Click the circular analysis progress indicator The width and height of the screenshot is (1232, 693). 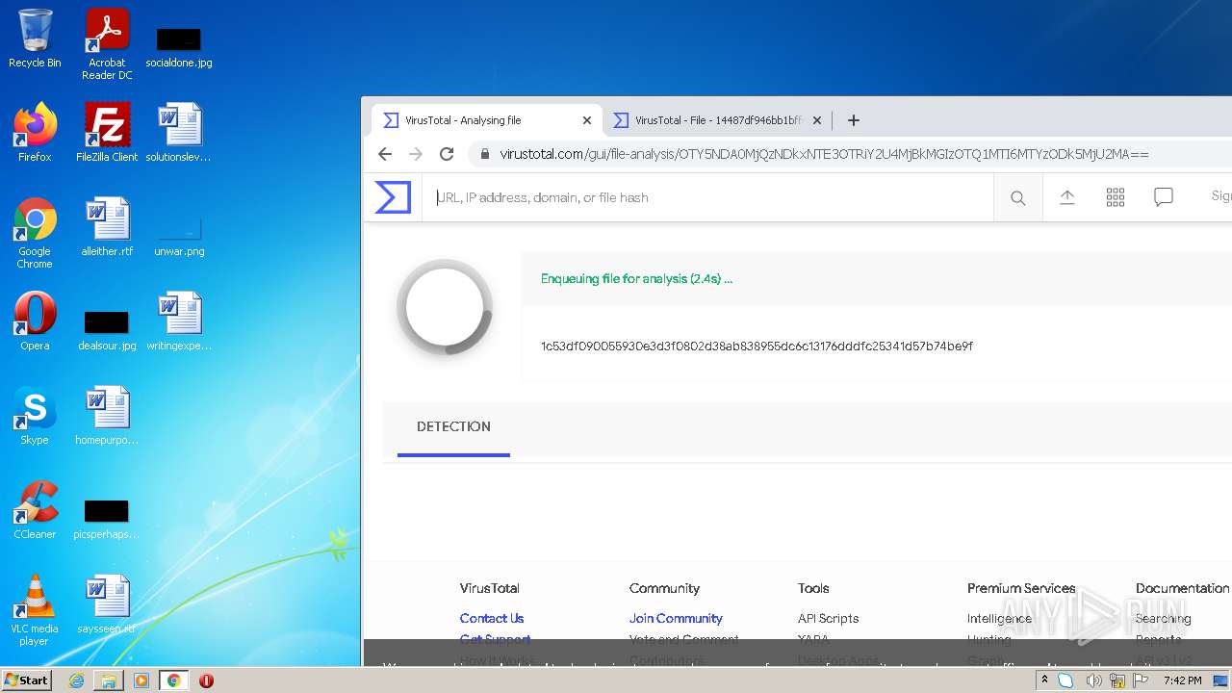(x=445, y=307)
